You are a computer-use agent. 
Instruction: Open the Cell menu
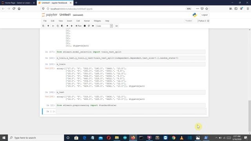click(78, 21)
